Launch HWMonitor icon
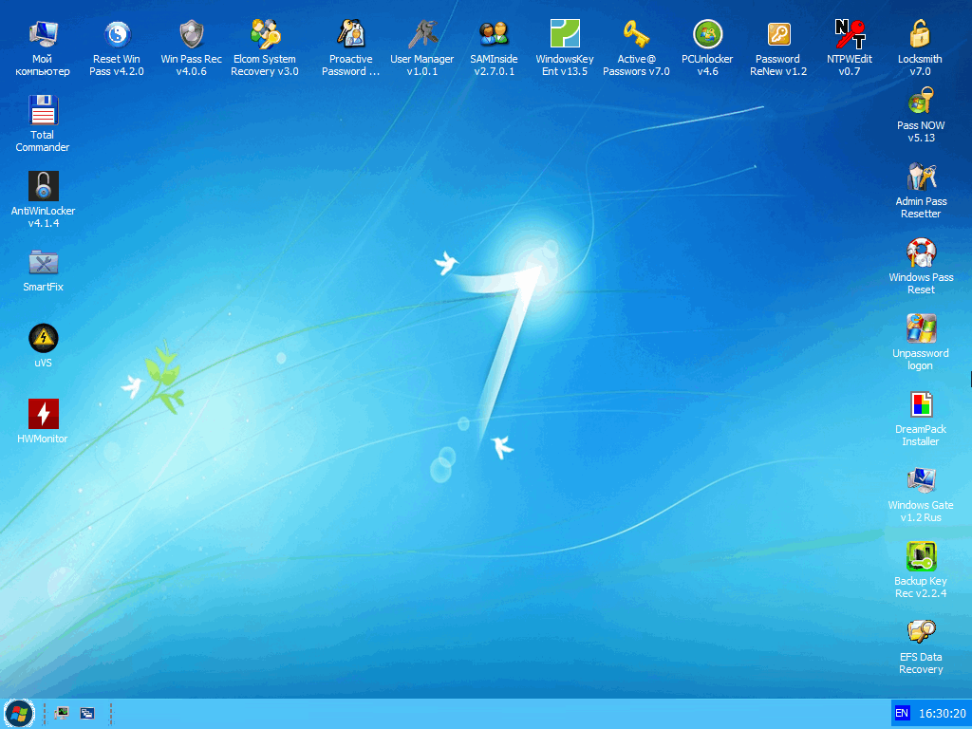The width and height of the screenshot is (972, 729). pyautogui.click(x=44, y=414)
